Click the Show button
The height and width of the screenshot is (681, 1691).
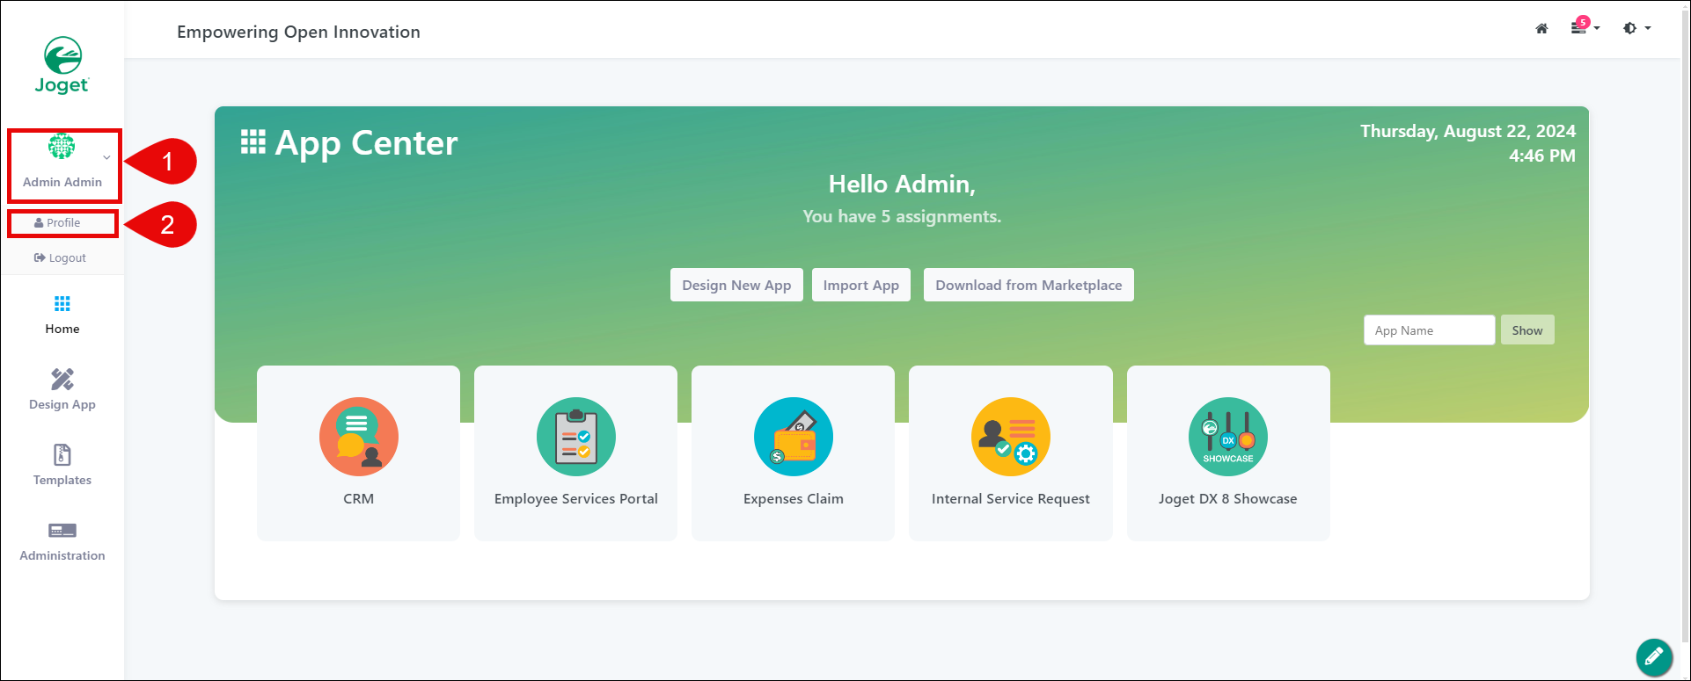[x=1527, y=330]
